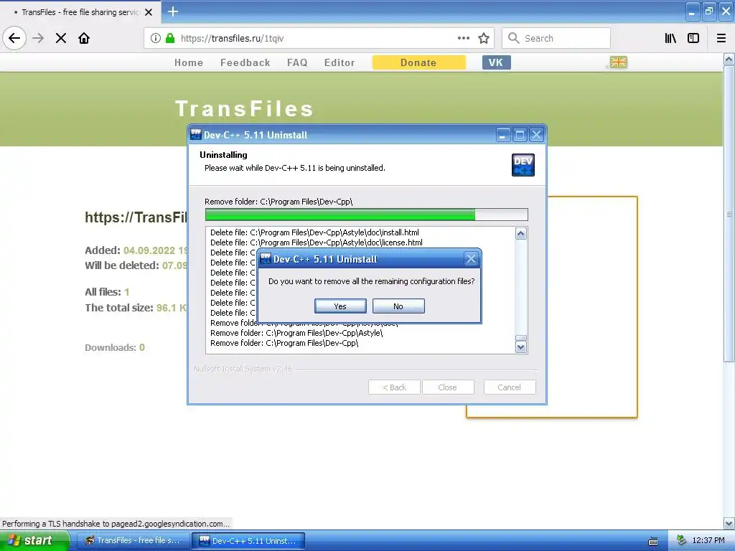
Task: Go back using the browser back arrow
Action: pos(14,39)
